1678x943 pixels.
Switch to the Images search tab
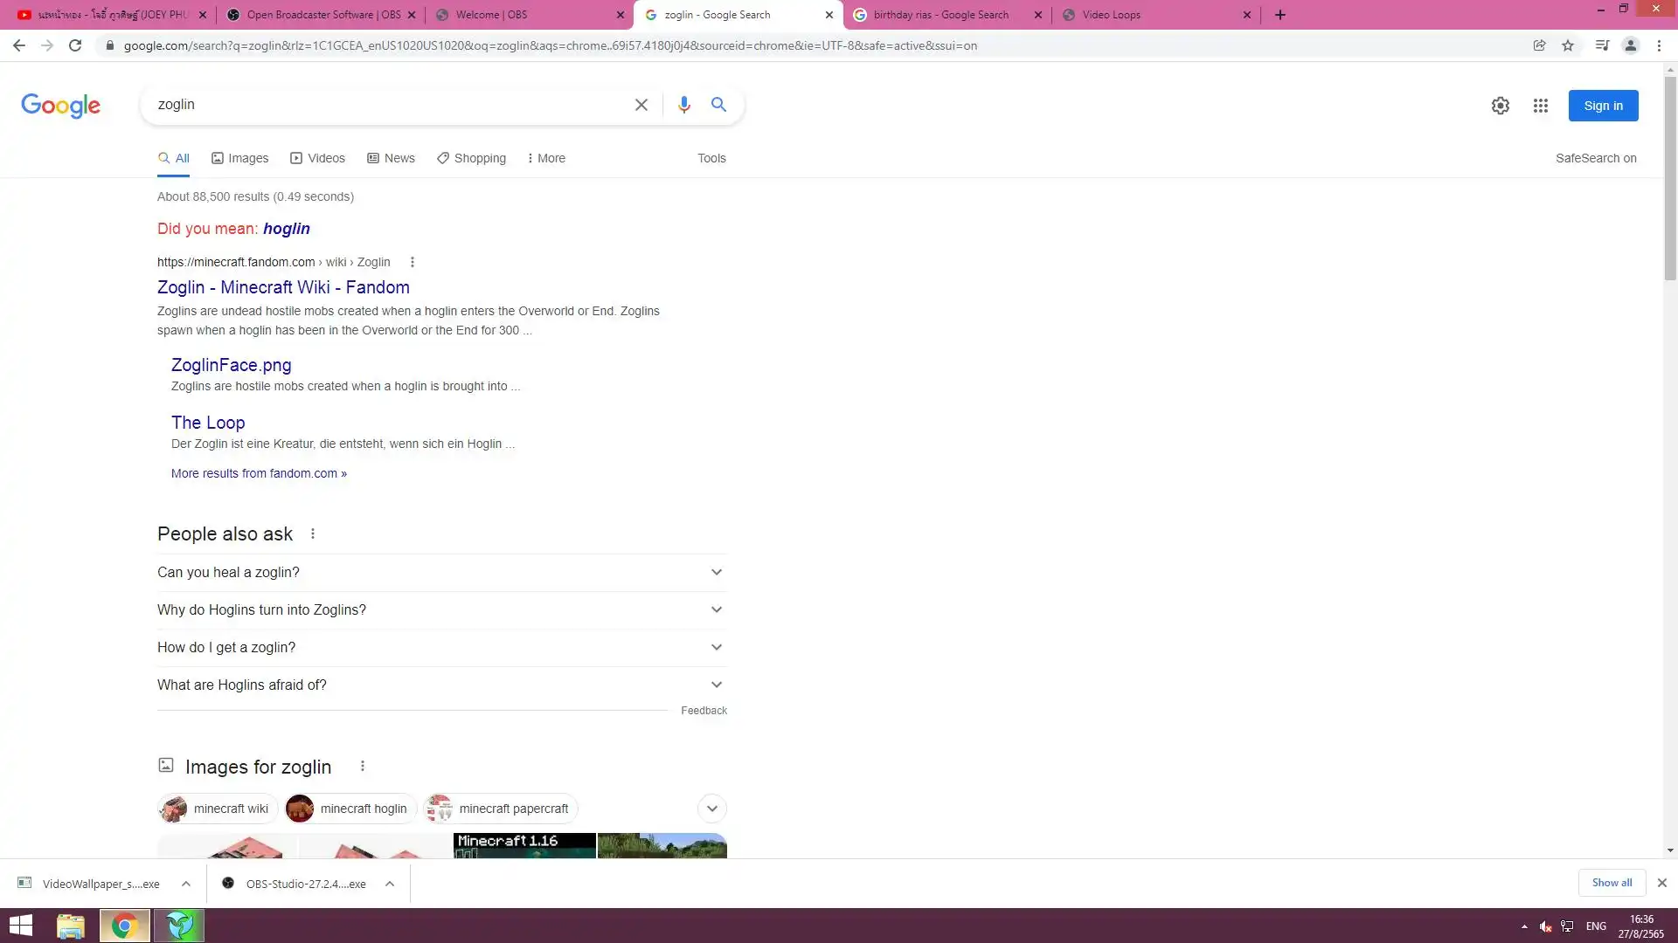tap(239, 158)
